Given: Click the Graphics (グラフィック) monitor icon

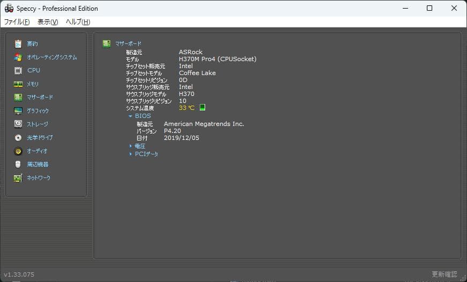Looking at the screenshot, I should (x=18, y=111).
